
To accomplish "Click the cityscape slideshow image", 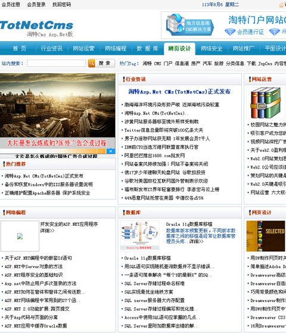I will click(x=58, y=105).
